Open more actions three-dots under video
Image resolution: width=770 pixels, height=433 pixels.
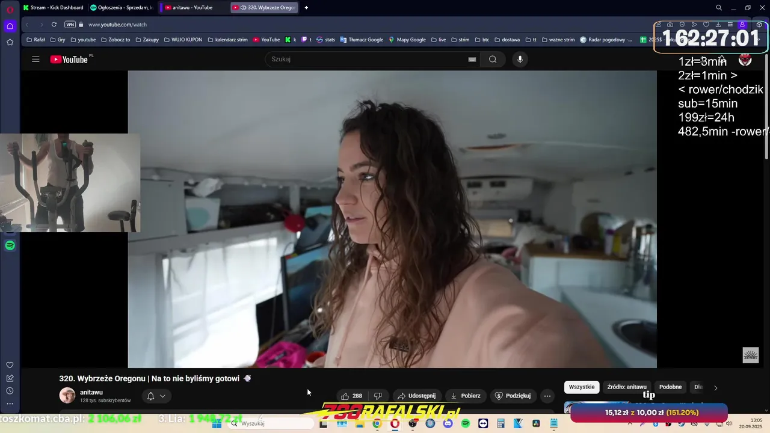tap(547, 396)
